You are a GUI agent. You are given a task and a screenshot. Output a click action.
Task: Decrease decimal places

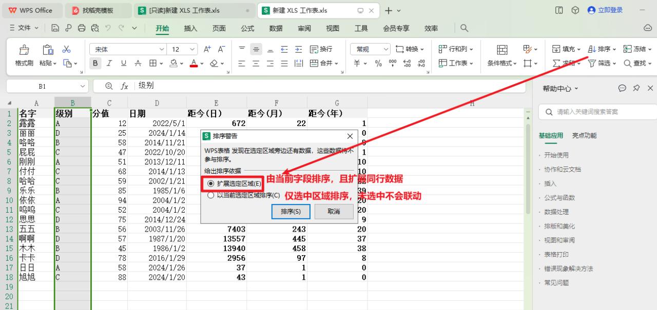tap(421, 63)
